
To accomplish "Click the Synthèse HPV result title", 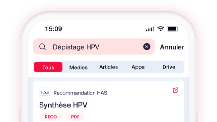I will 63,105.
